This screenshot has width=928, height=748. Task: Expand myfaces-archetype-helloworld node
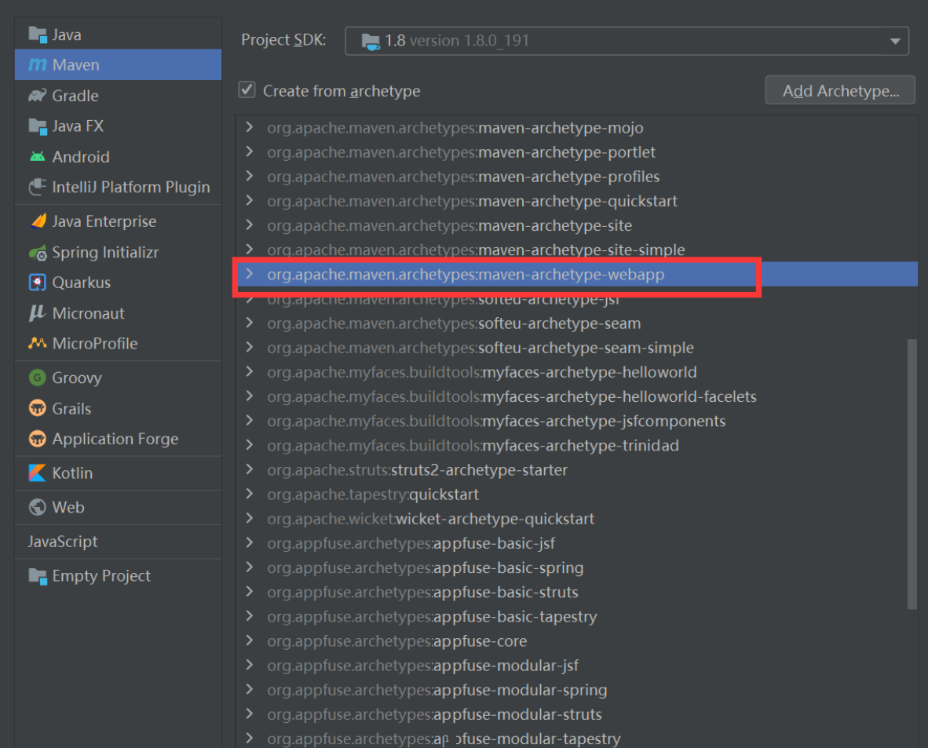click(250, 371)
